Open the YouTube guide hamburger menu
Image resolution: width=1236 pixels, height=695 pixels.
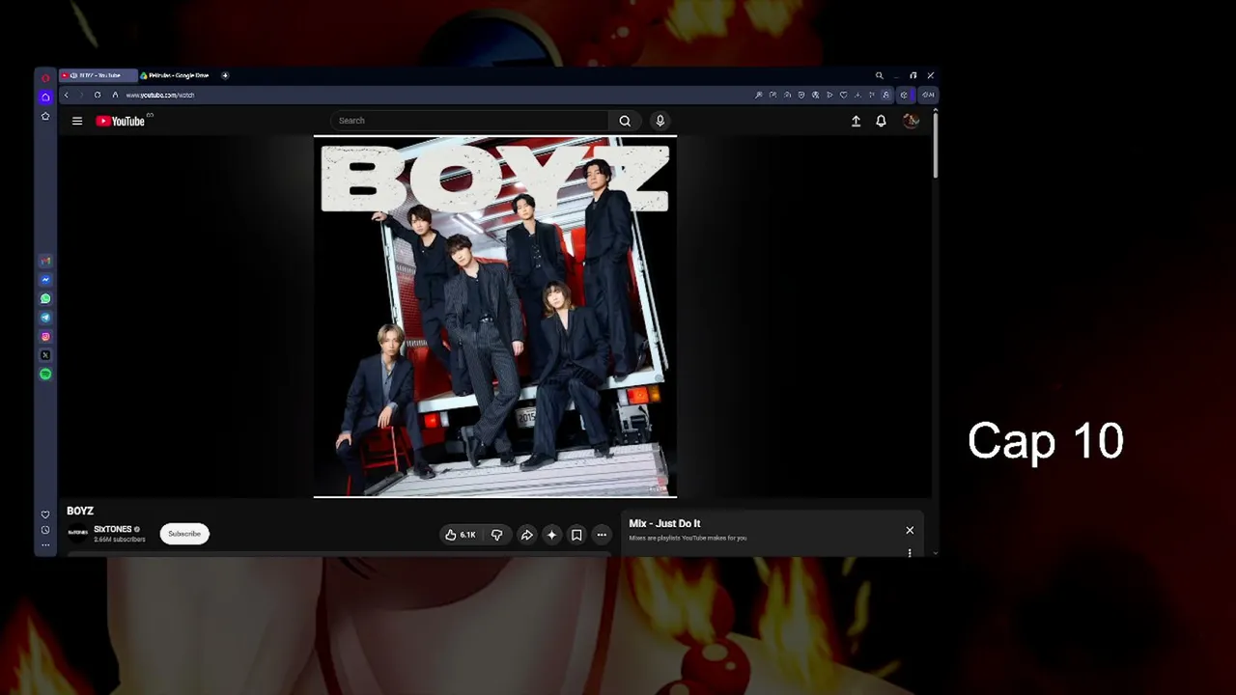click(77, 121)
